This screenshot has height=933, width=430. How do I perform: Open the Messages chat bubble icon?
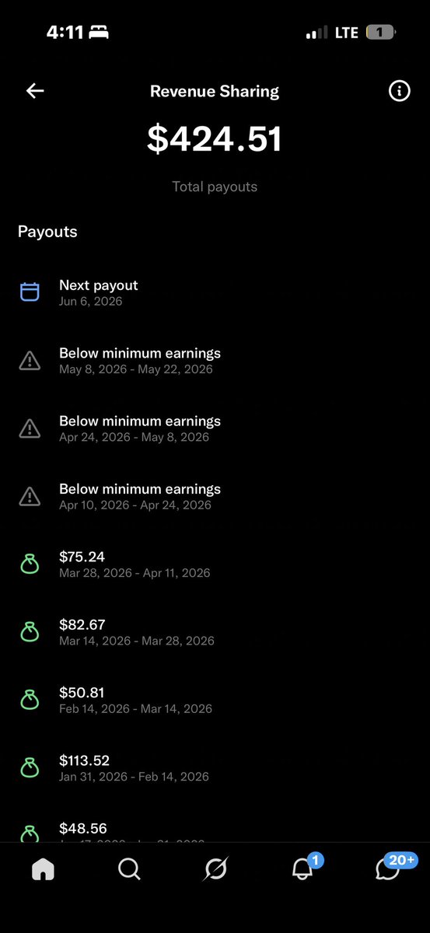point(388,868)
